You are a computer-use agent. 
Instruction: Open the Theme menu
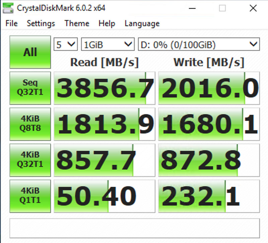[x=77, y=23]
